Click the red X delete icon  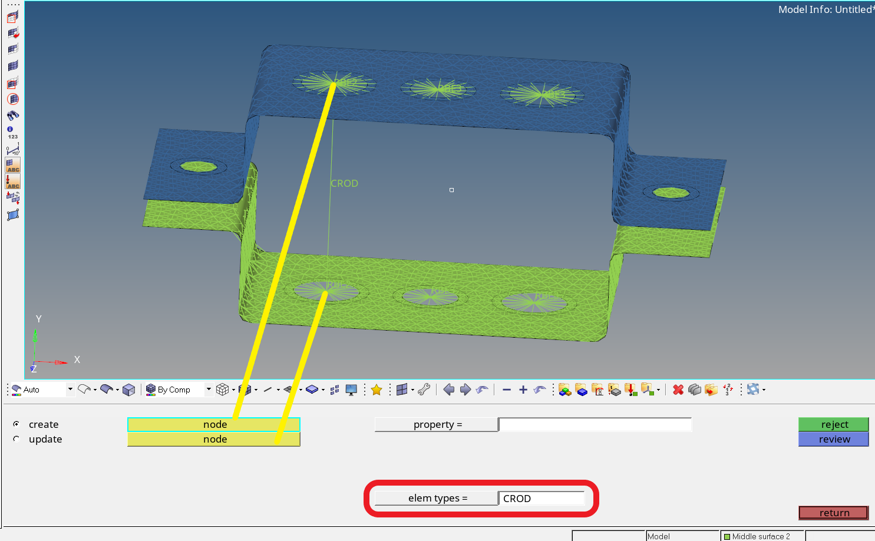coord(678,390)
